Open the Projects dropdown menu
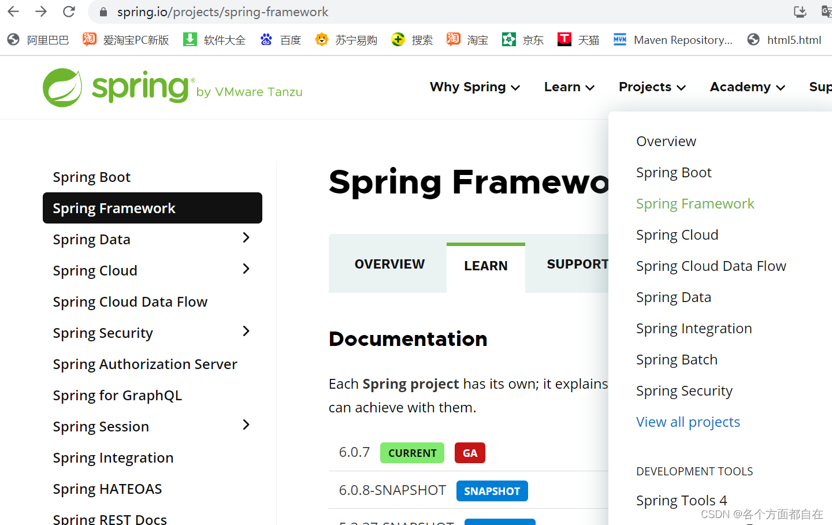This screenshot has height=525, width=832. coord(652,87)
